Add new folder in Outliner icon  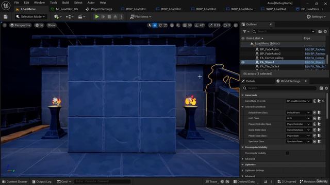(320, 31)
